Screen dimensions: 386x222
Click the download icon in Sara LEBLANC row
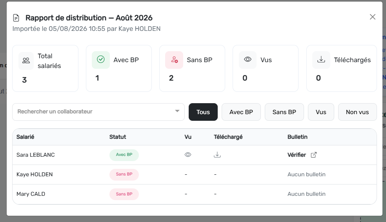tap(217, 155)
